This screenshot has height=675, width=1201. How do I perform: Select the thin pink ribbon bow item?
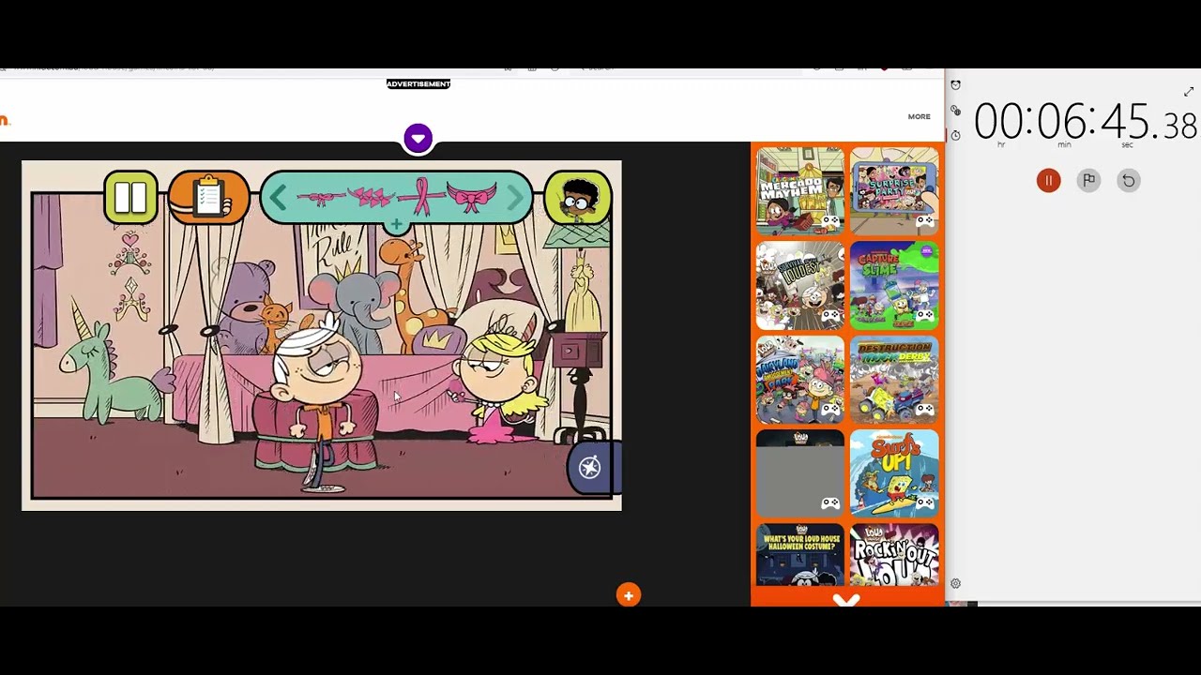[322, 198]
